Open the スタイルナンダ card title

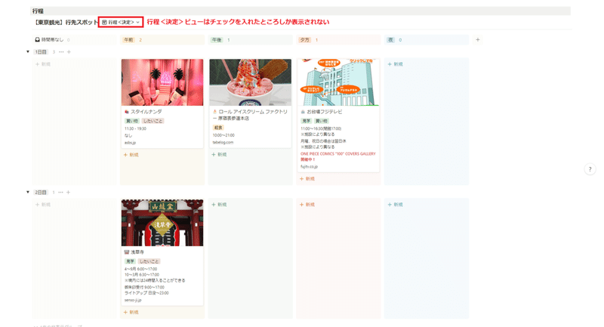pyautogui.click(x=146, y=112)
